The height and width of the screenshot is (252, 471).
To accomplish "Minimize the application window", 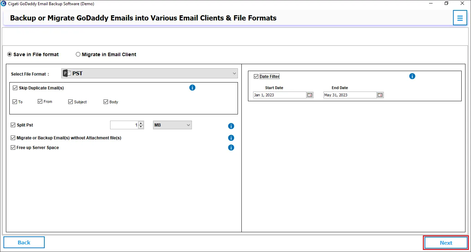I will click(x=430, y=3).
